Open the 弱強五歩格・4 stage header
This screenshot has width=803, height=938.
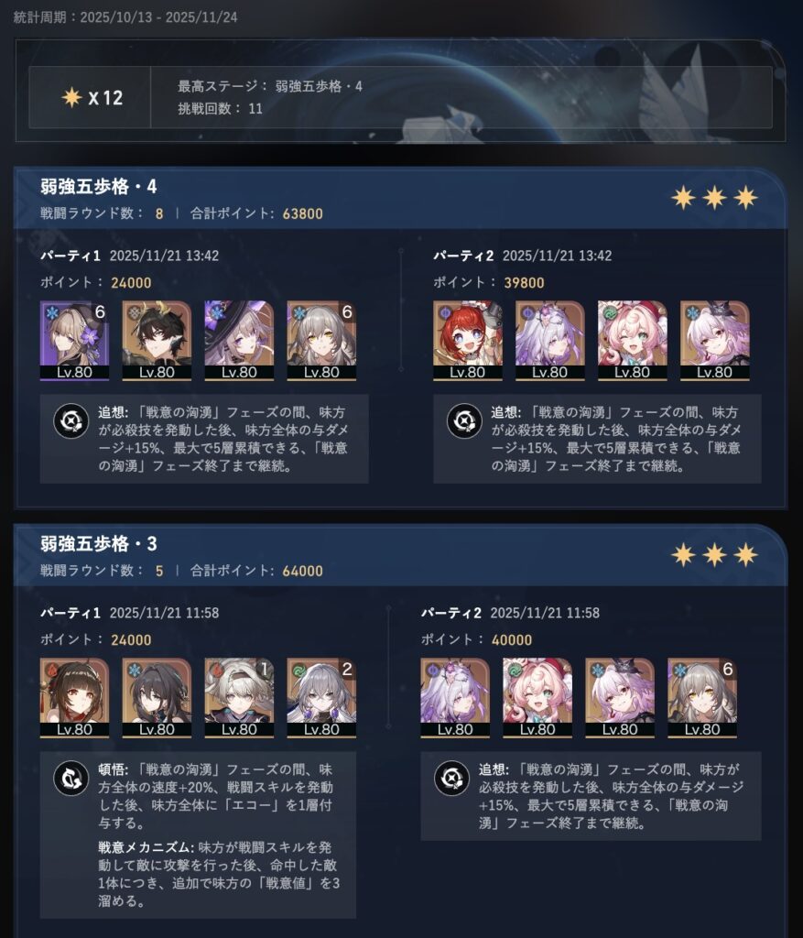(x=399, y=199)
